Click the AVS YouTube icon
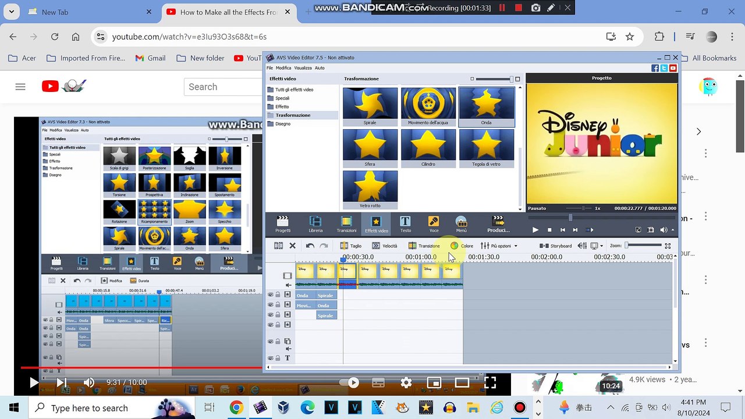745x419 pixels. [x=673, y=68]
